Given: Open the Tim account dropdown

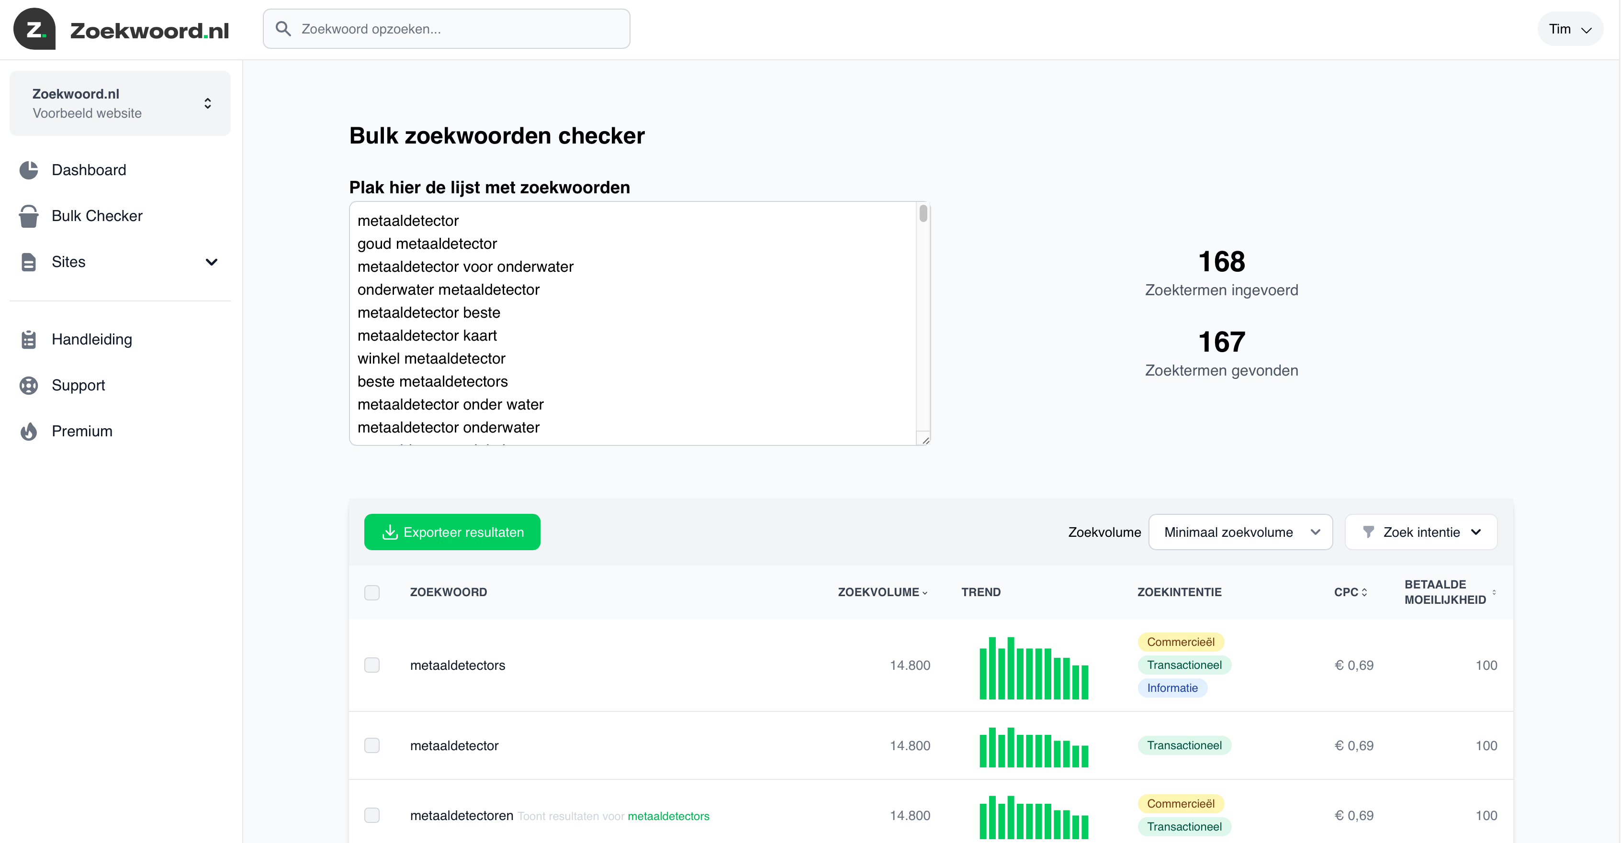Looking at the screenshot, I should click(x=1569, y=28).
